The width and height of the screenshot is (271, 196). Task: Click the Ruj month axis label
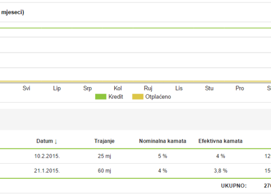148,89
